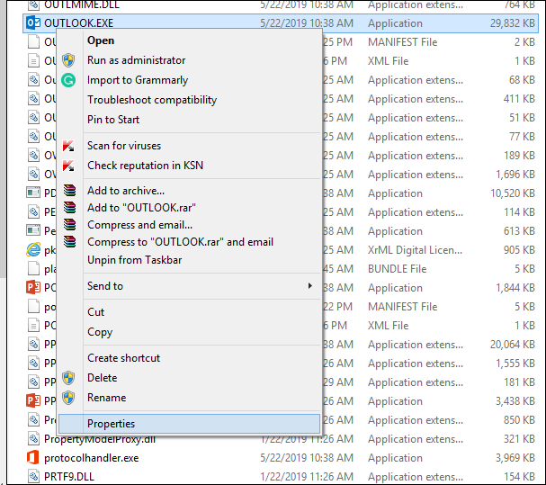Click the shield icon beside Run as administrator
Screen dimensions: 546x485
pyautogui.click(x=68, y=60)
